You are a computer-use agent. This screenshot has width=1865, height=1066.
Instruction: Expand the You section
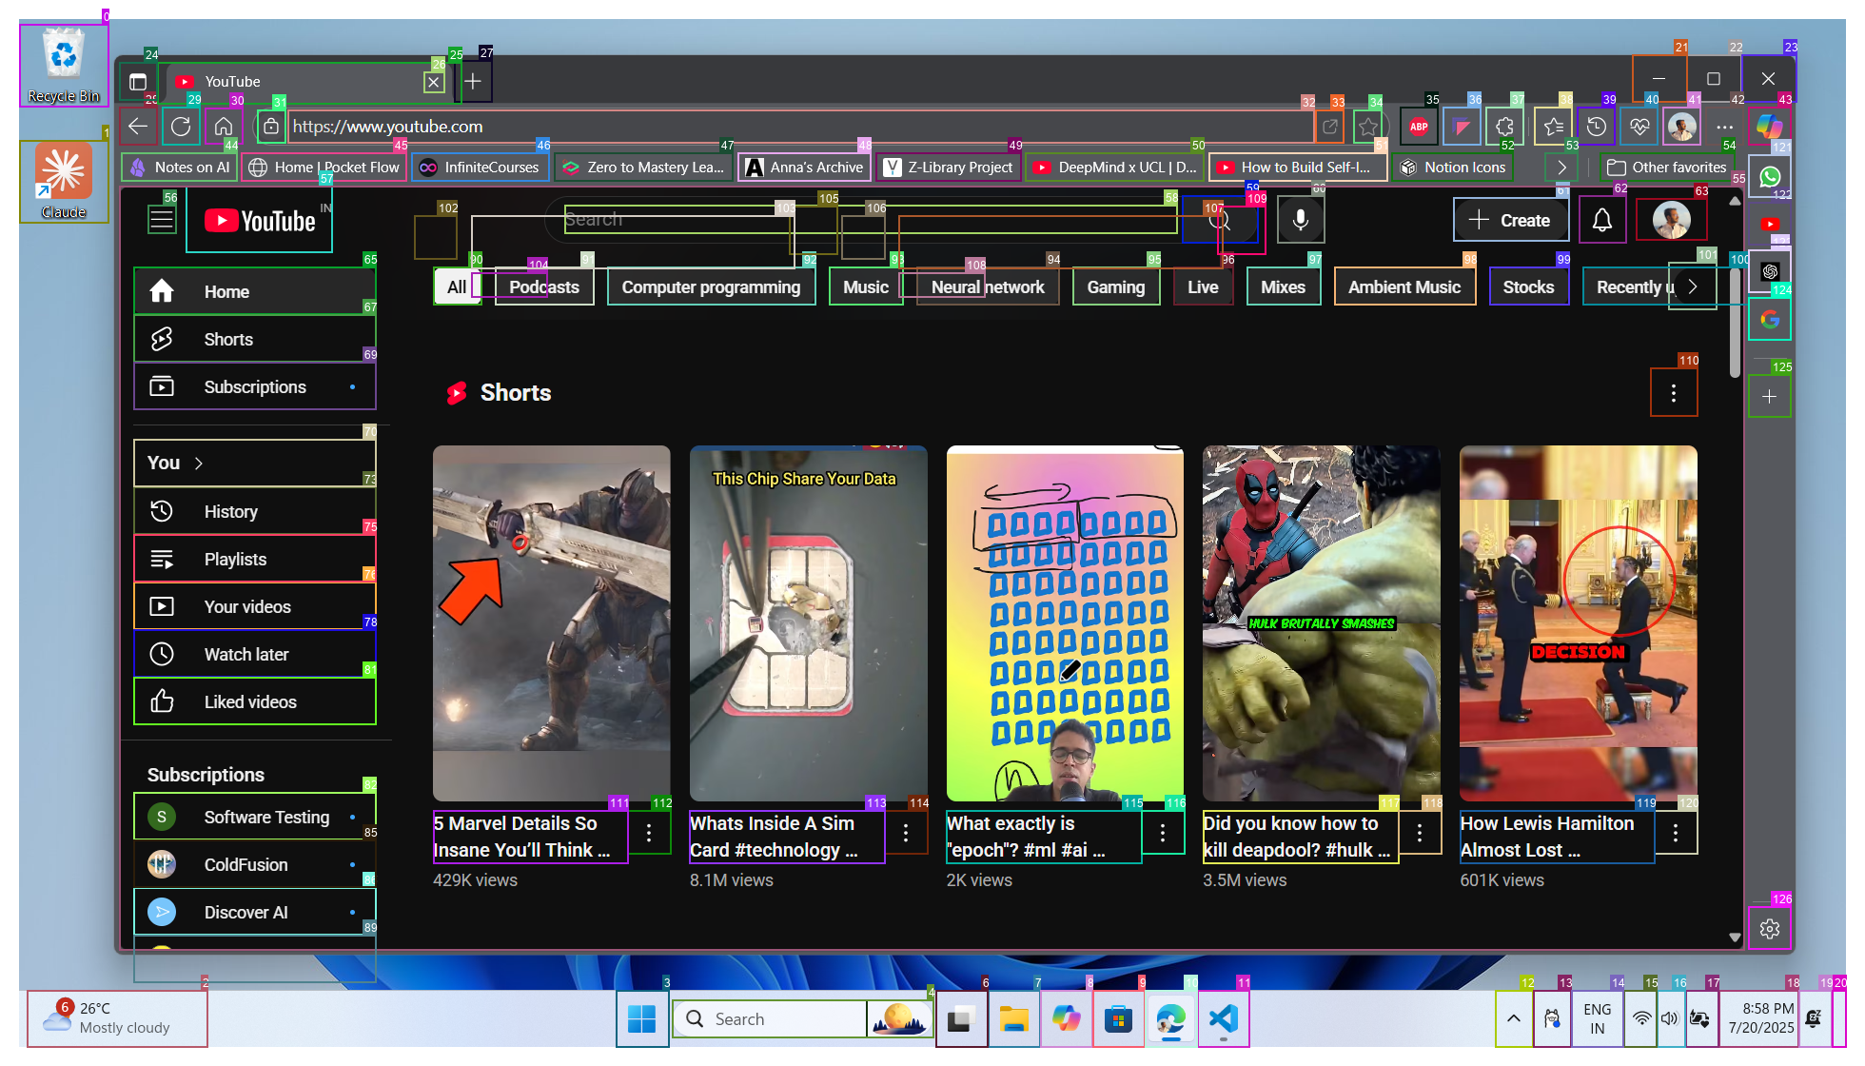pos(255,463)
